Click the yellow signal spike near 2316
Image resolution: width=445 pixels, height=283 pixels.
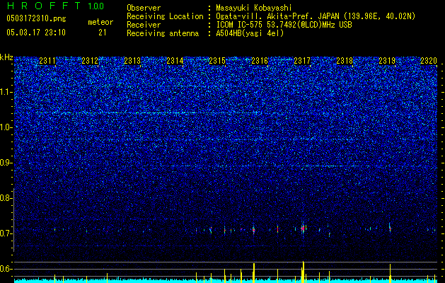[254, 272]
